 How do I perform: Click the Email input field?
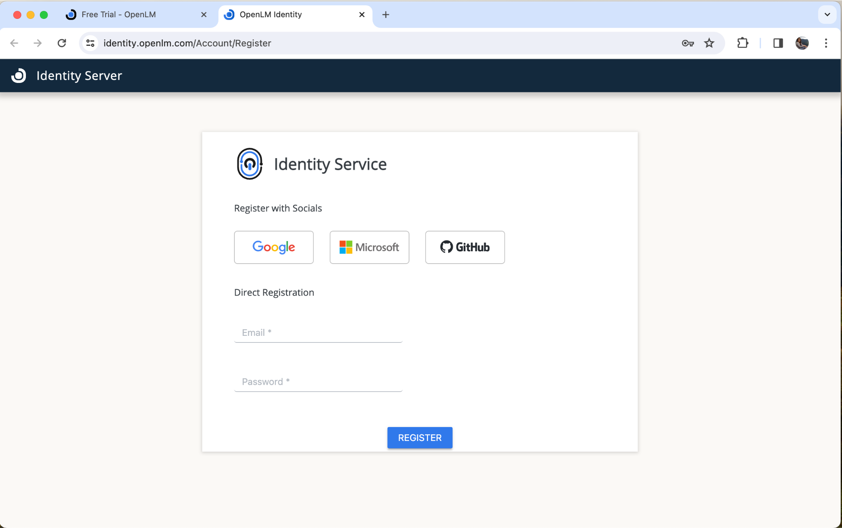coord(318,333)
